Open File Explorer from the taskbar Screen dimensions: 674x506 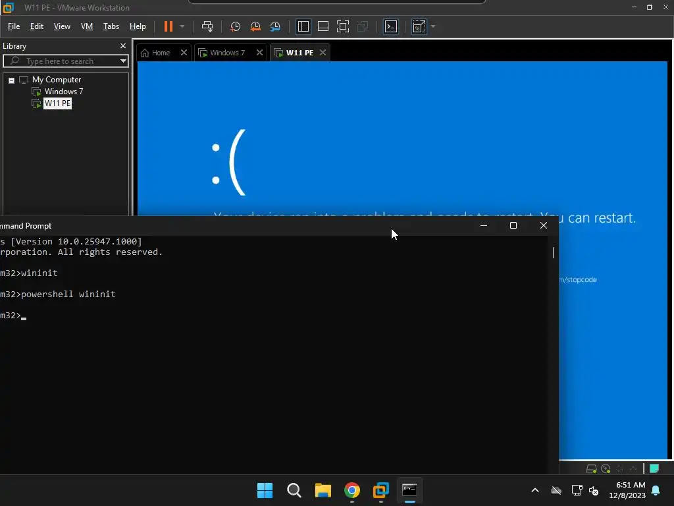pyautogui.click(x=323, y=490)
